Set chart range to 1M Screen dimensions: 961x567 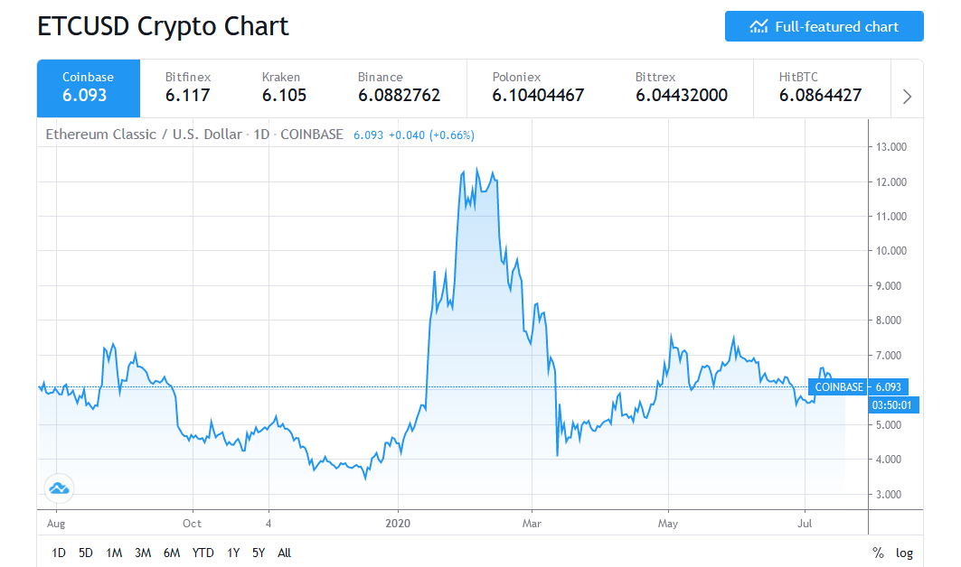[114, 553]
